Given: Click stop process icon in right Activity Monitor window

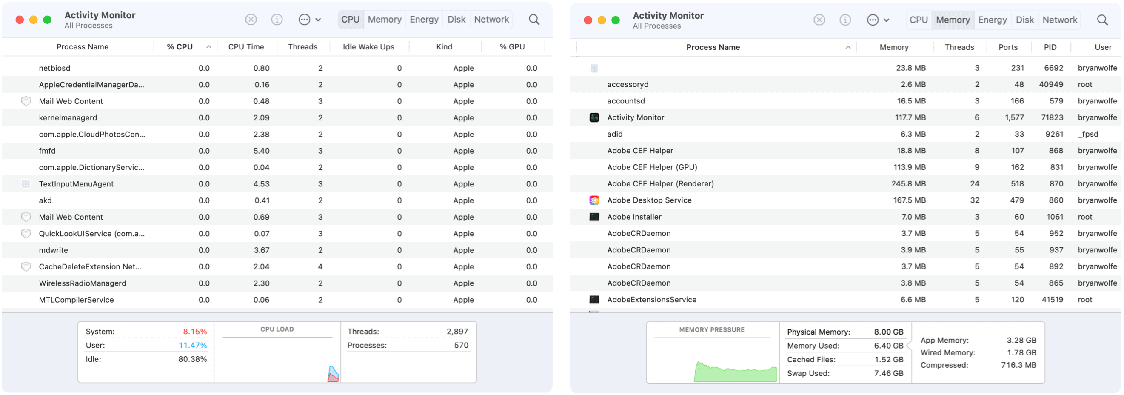Looking at the screenshot, I should [x=819, y=20].
